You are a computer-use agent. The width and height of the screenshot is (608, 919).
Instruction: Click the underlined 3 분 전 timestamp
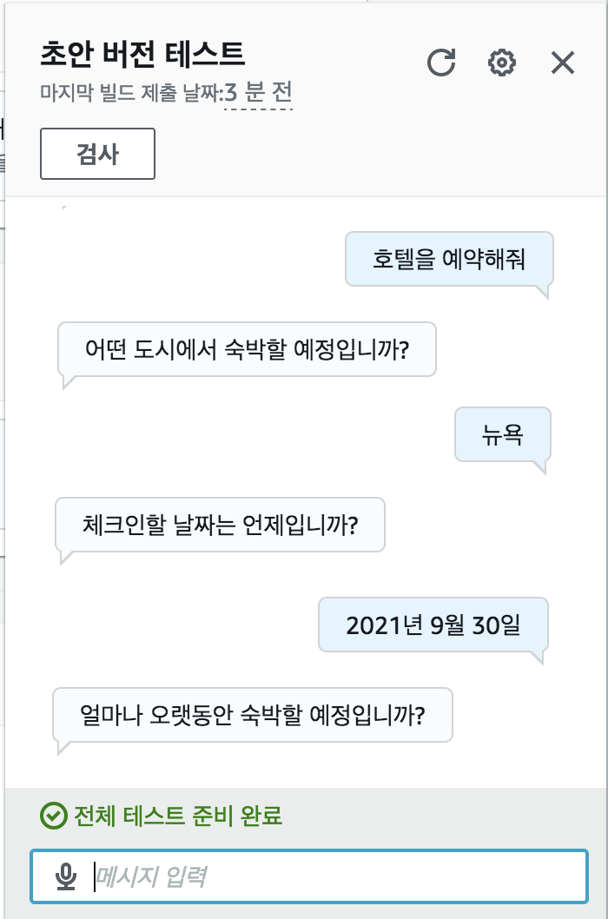click(x=259, y=93)
